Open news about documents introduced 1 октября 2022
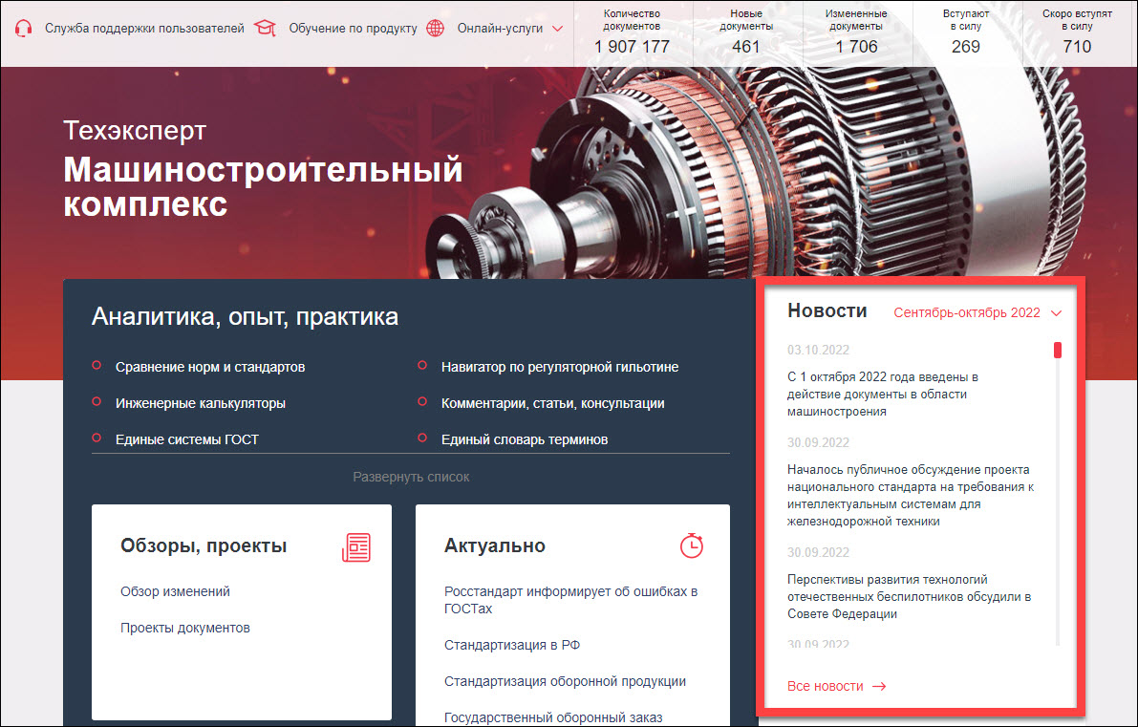This screenshot has height=727, width=1138. pos(883,394)
